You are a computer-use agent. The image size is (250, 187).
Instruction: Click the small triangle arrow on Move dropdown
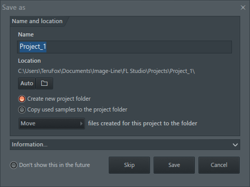[81, 123]
